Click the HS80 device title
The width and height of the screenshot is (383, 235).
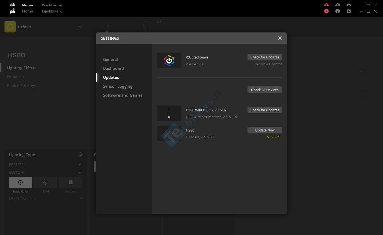17,55
